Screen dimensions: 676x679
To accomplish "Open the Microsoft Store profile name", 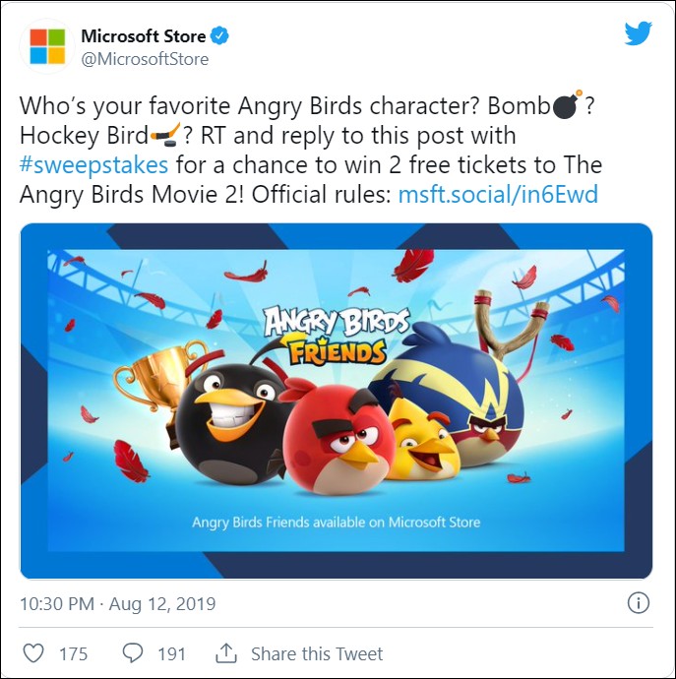I will pos(144,36).
